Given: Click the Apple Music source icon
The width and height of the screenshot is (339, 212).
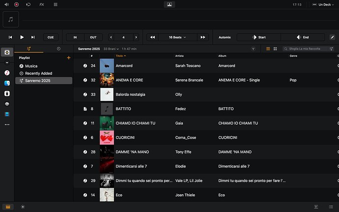Looking at the screenshot, I should coord(7,72).
